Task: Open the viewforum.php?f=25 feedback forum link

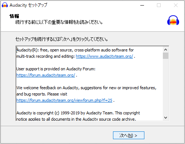Action: [x=64, y=100]
